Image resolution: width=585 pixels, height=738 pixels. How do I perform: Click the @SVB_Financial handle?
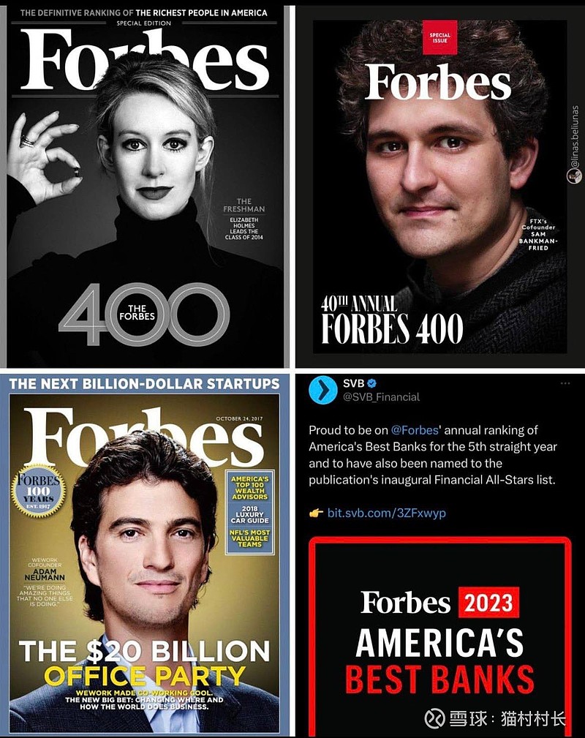[381, 397]
